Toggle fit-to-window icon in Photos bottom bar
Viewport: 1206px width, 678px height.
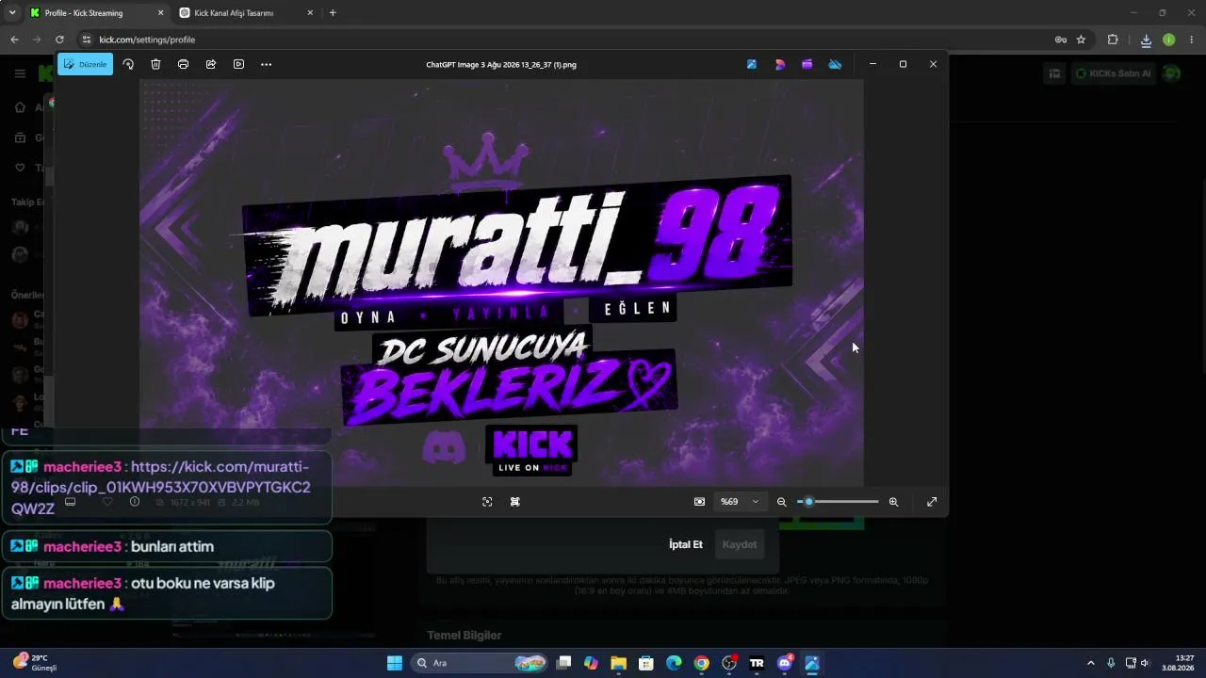click(x=487, y=502)
